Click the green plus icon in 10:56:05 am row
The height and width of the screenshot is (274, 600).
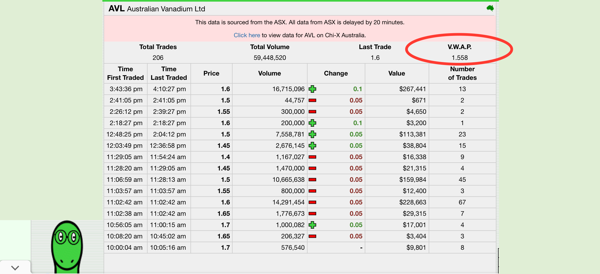(x=312, y=225)
